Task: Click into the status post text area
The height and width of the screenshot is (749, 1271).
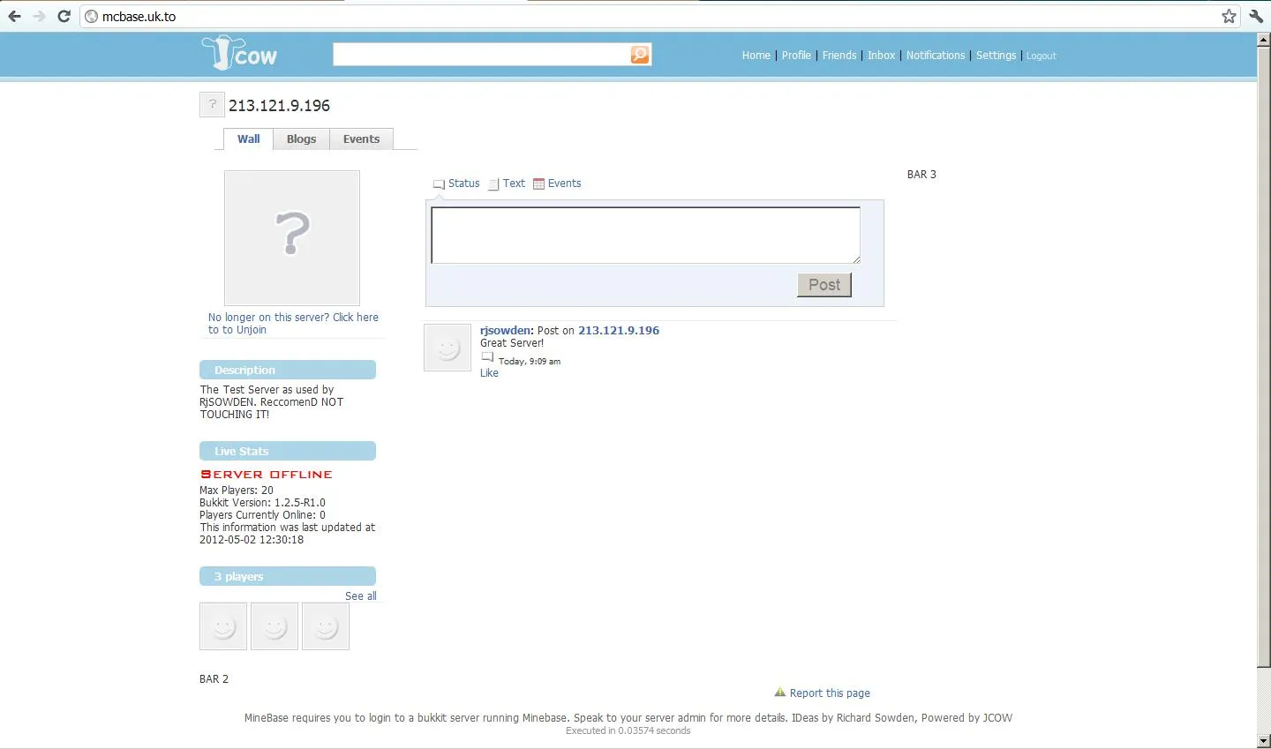Action: coord(645,235)
